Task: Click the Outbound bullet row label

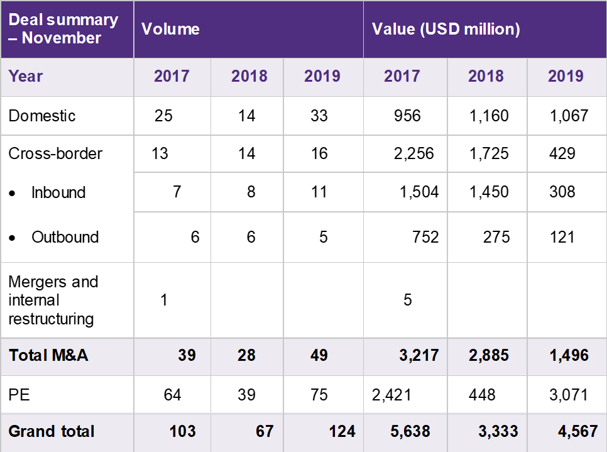Action: pos(65,237)
